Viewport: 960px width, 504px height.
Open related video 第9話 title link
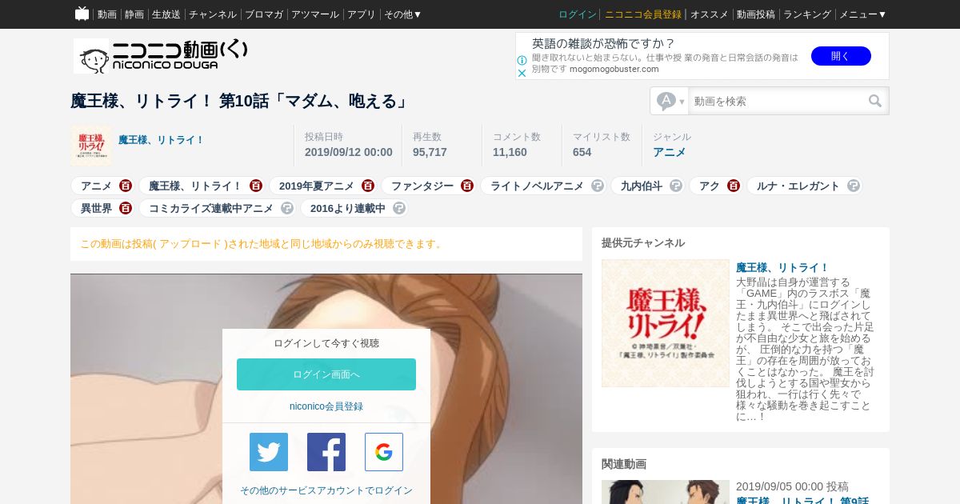point(802,500)
